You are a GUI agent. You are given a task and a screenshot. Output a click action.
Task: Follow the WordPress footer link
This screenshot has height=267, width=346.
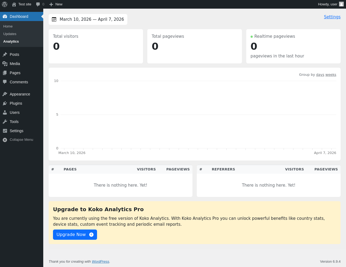point(100,262)
